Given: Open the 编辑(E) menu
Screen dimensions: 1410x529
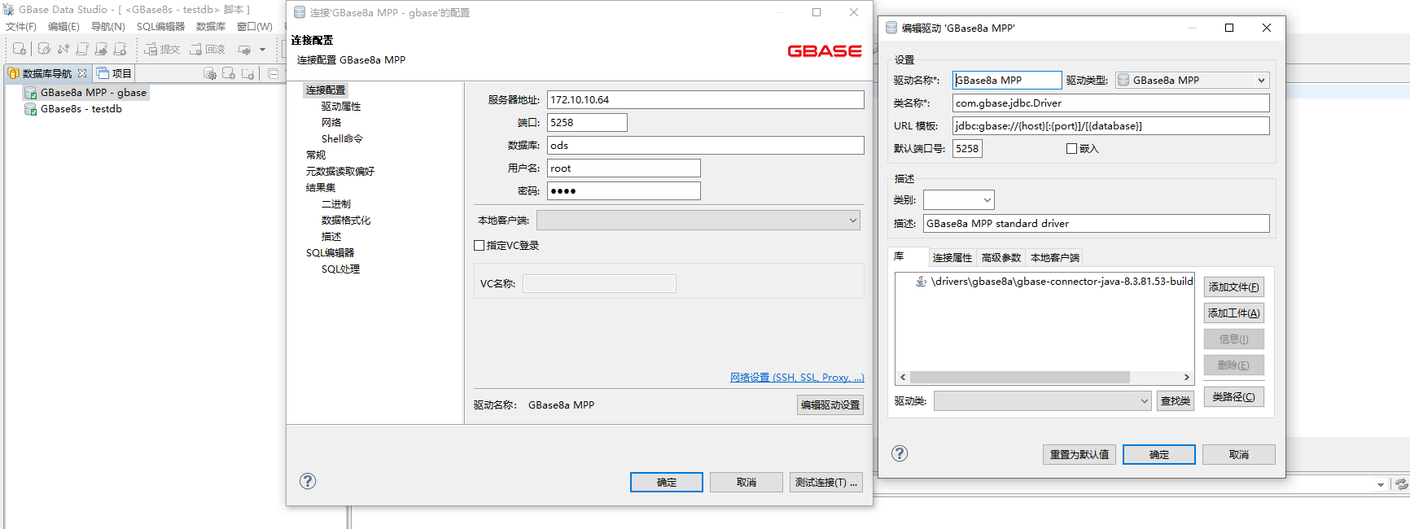Looking at the screenshot, I should [63, 27].
